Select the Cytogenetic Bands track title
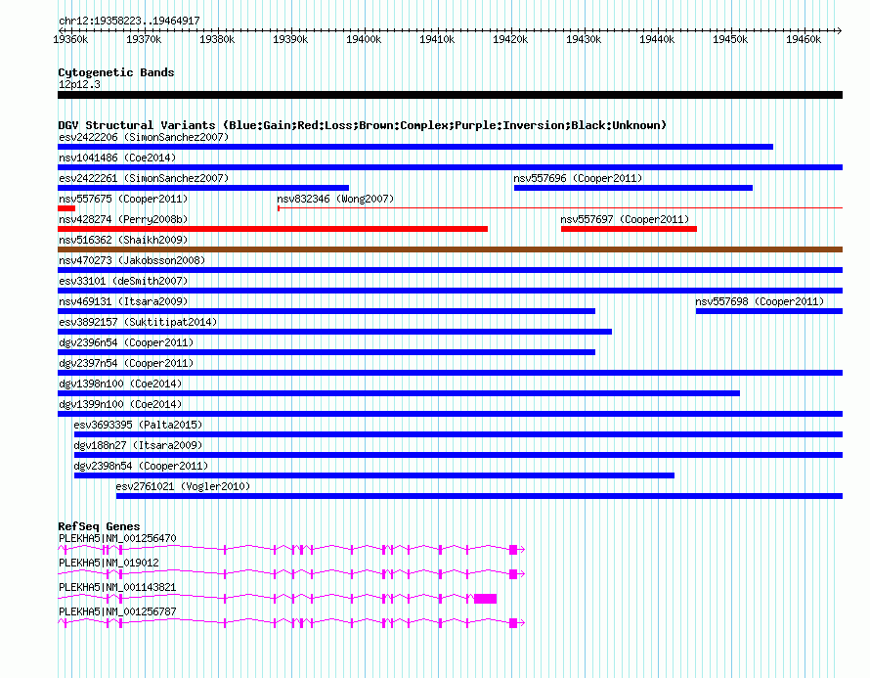Viewport: 870px width, 678px height. 116,72
